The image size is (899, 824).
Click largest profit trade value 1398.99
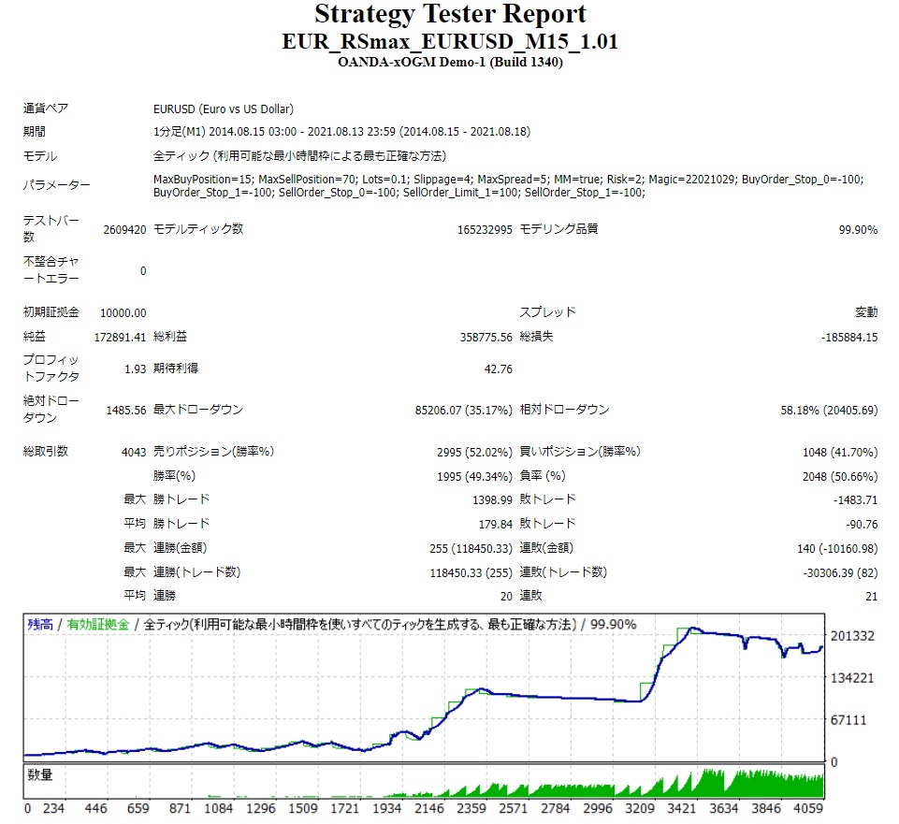(492, 500)
